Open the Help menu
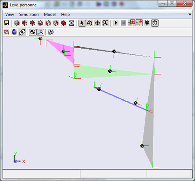This screenshot has height=181, width=195. click(x=65, y=15)
